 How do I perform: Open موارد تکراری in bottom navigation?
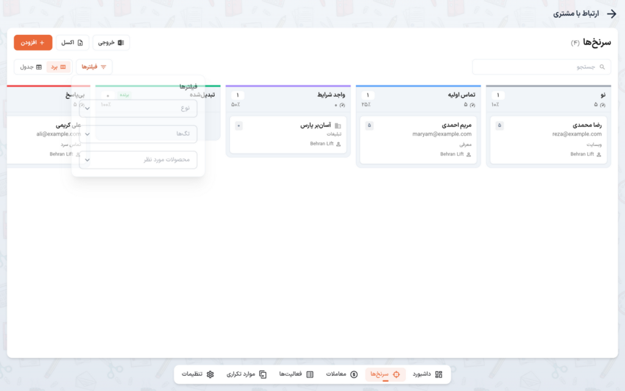(x=247, y=375)
